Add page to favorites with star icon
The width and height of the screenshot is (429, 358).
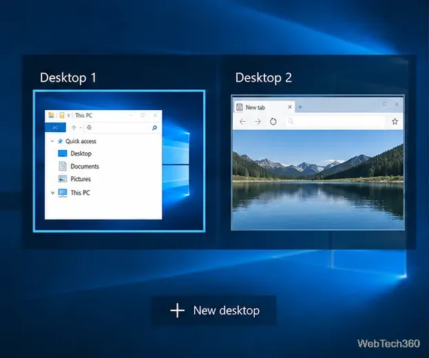(x=395, y=121)
